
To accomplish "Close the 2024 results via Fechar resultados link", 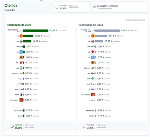I will 135,20.
